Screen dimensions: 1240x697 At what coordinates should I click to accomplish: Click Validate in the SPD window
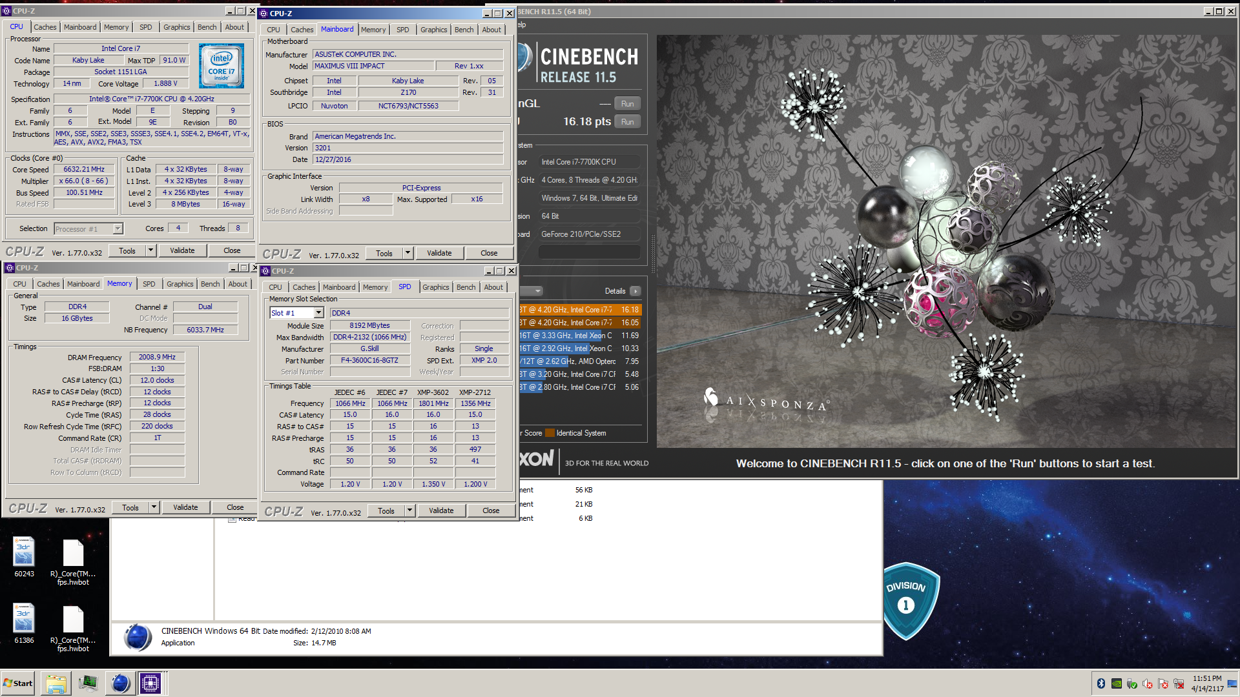tap(441, 510)
